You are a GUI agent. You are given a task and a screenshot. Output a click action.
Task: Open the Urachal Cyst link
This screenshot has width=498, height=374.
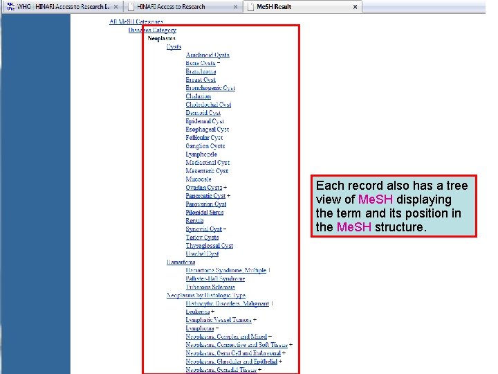point(202,253)
